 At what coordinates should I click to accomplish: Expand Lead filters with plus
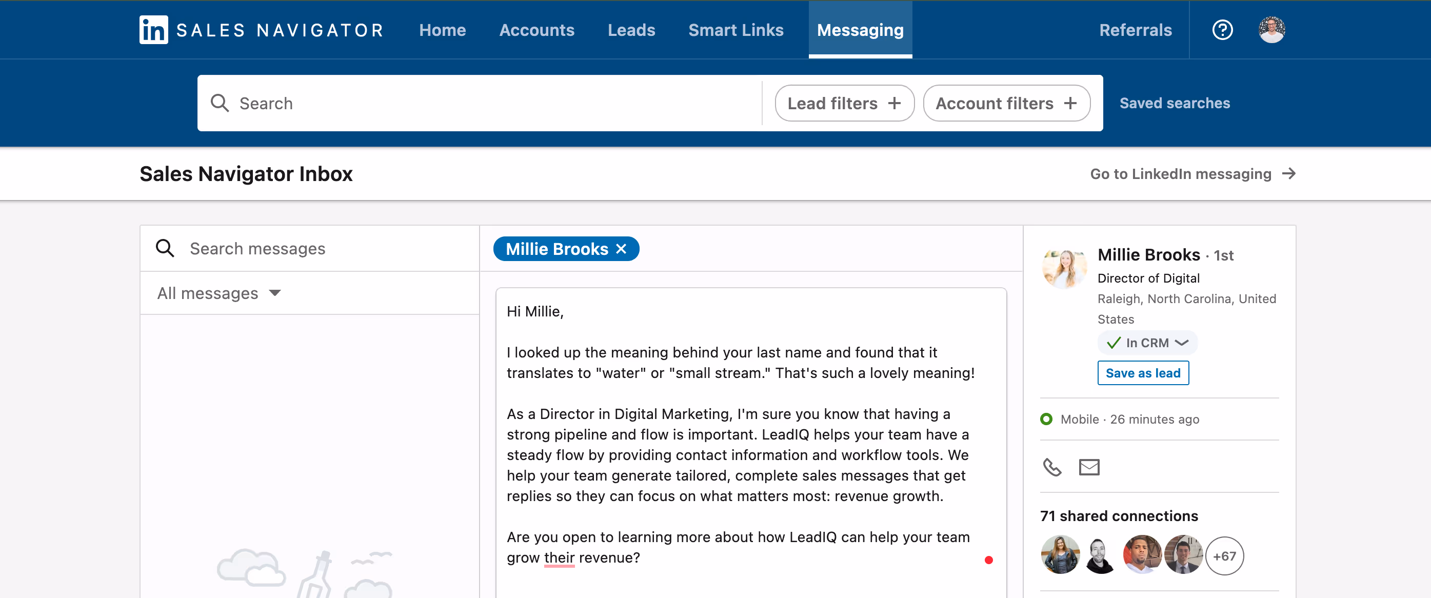click(x=844, y=103)
